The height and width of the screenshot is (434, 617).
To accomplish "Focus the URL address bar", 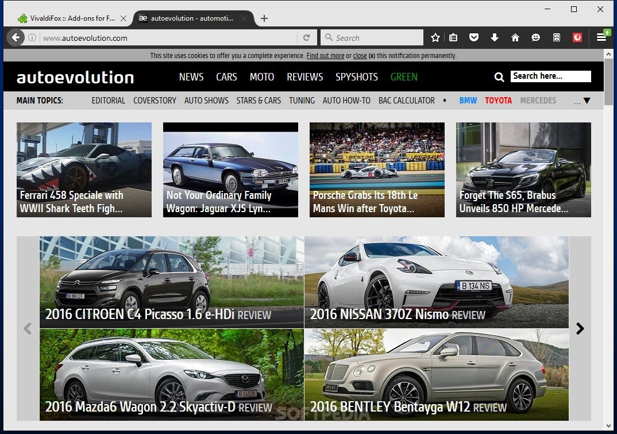I will point(169,38).
